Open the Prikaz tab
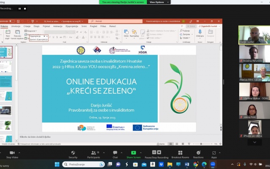The image size is (270, 169). pos(103,26)
